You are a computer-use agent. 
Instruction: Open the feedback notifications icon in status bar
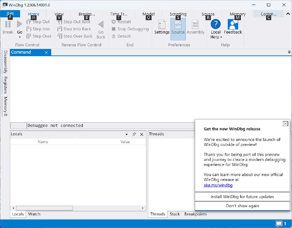tap(279, 224)
